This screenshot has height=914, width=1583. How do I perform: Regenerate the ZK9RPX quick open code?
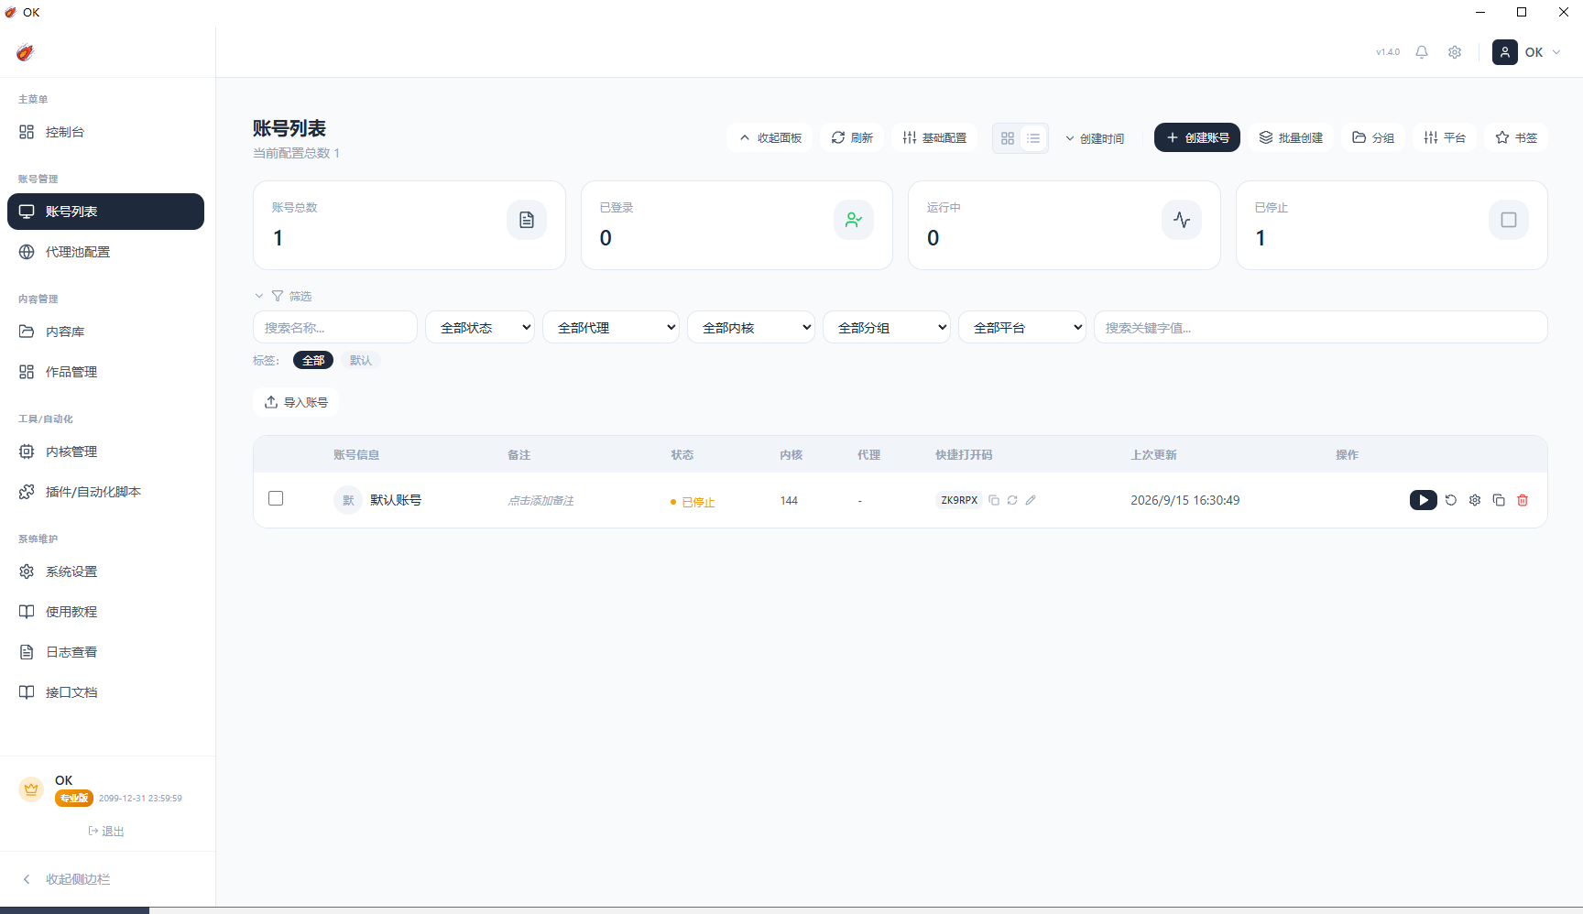pos(1012,500)
